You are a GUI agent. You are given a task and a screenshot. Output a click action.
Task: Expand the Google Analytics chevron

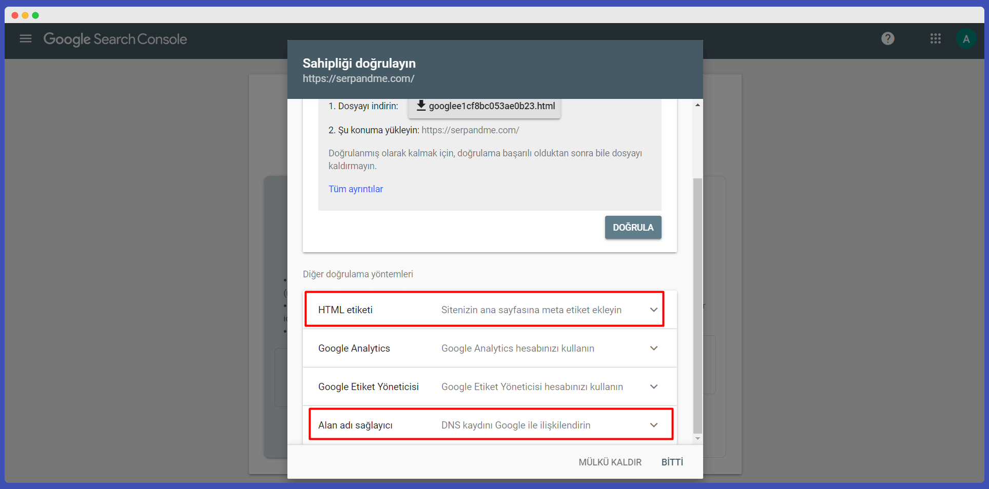pos(654,348)
